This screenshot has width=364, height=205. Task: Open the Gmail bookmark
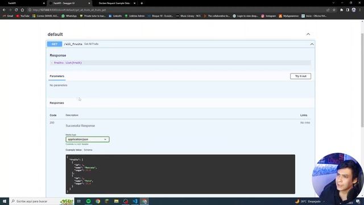point(8,16)
